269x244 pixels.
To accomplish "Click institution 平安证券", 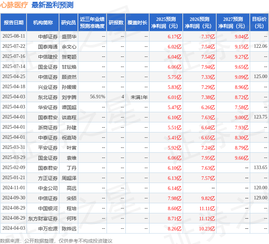I will coord(48,148).
